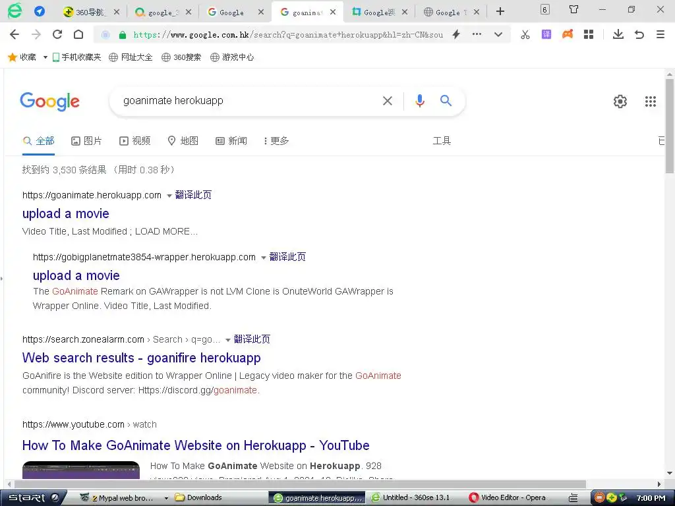Click 翻译此页 for zonealarm result
The height and width of the screenshot is (506, 675).
pos(252,339)
